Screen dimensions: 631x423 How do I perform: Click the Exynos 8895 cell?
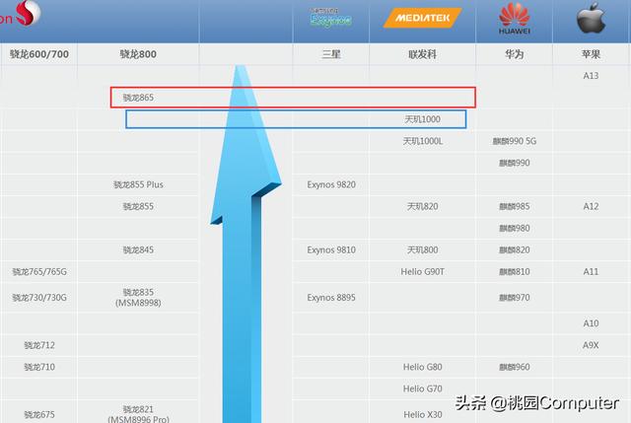(331, 298)
